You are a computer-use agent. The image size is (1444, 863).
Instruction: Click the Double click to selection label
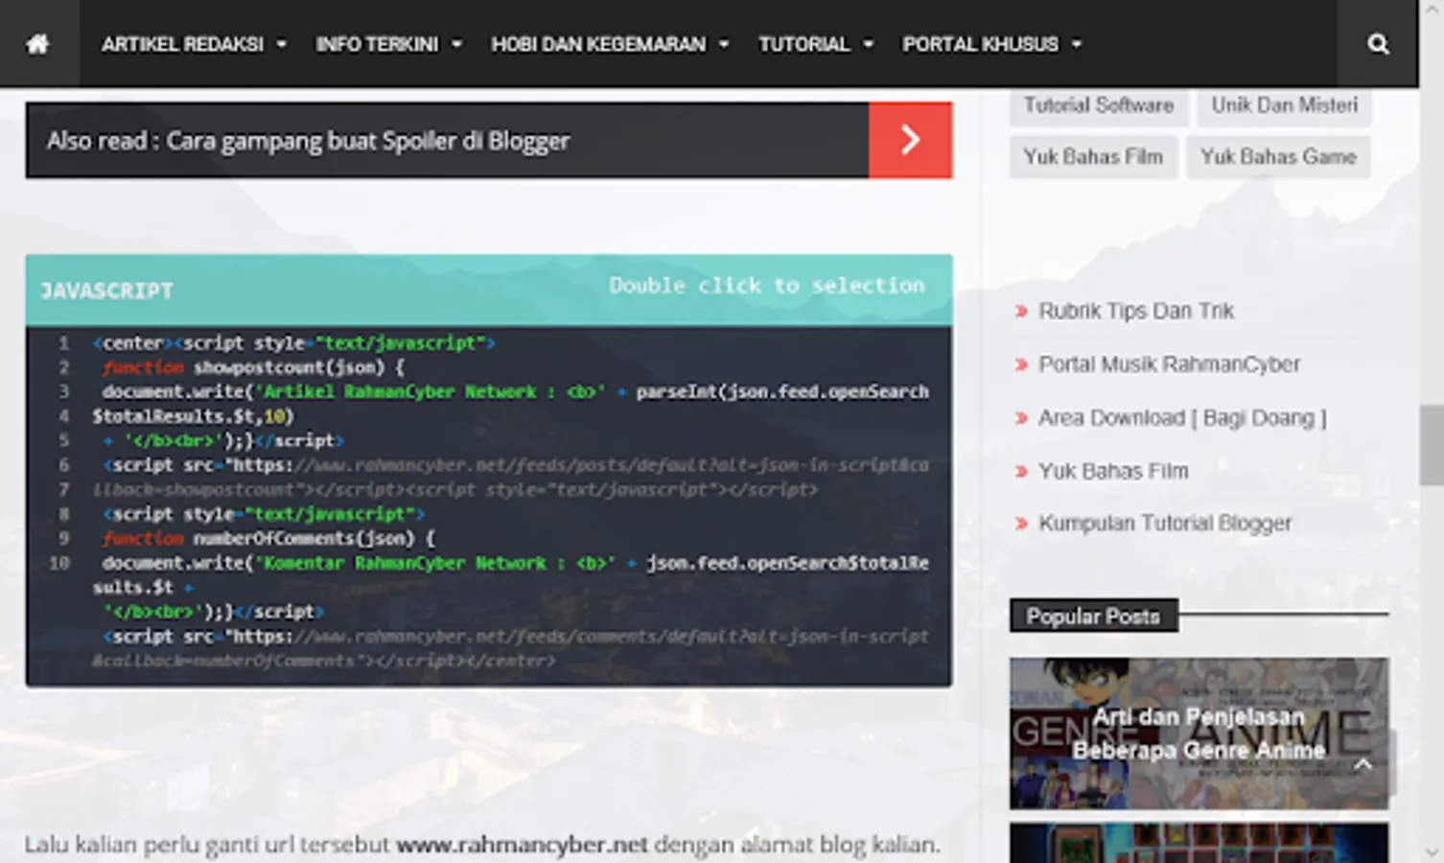coord(767,286)
